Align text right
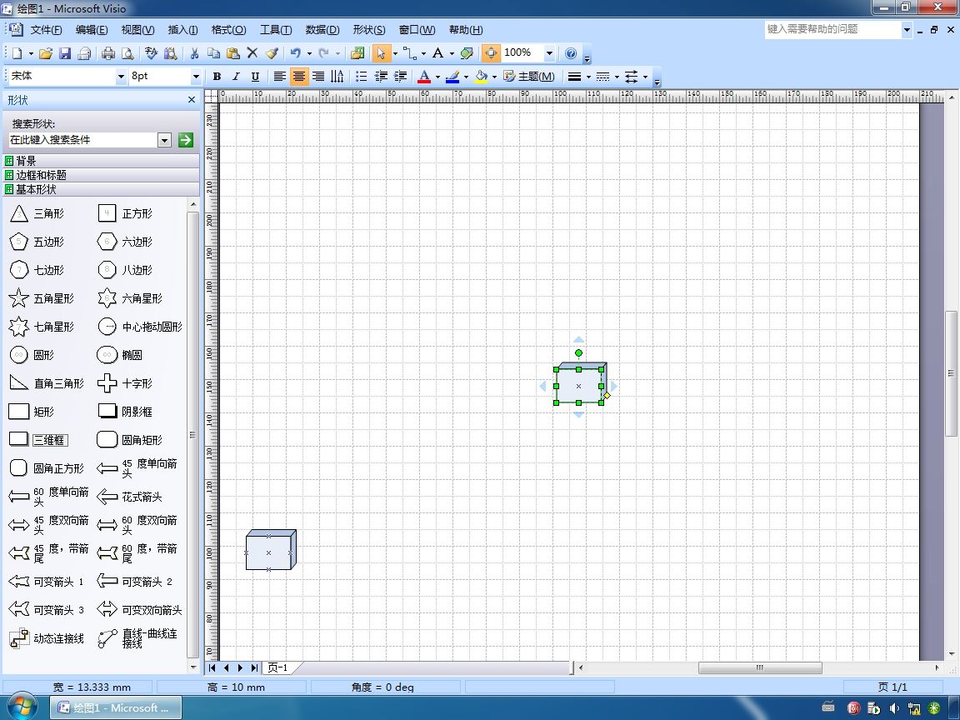The height and width of the screenshot is (720, 960). pos(317,77)
